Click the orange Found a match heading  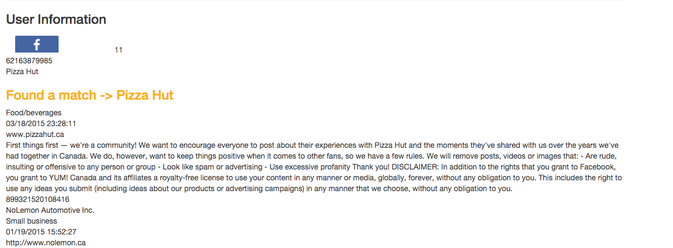pyautogui.click(x=89, y=95)
